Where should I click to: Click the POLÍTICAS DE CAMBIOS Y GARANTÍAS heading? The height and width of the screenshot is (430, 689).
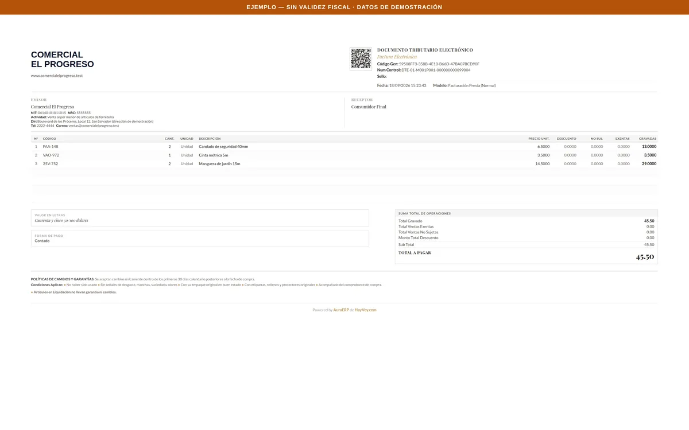tap(63, 279)
